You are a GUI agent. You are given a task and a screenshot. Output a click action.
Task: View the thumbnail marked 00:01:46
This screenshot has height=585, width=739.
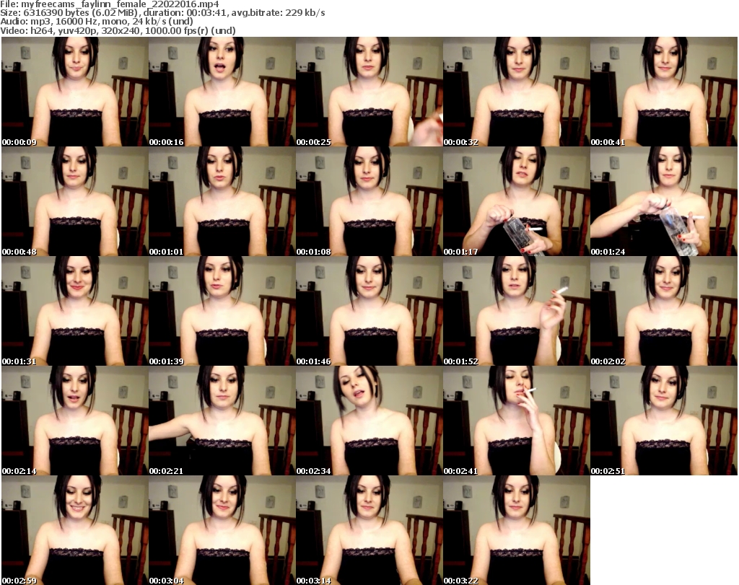pos(369,311)
